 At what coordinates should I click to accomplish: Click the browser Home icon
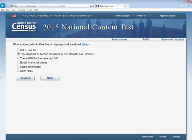(x=182, y=6)
